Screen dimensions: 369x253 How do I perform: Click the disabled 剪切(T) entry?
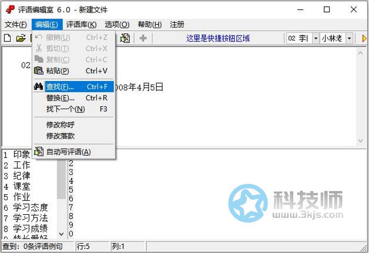(74, 49)
